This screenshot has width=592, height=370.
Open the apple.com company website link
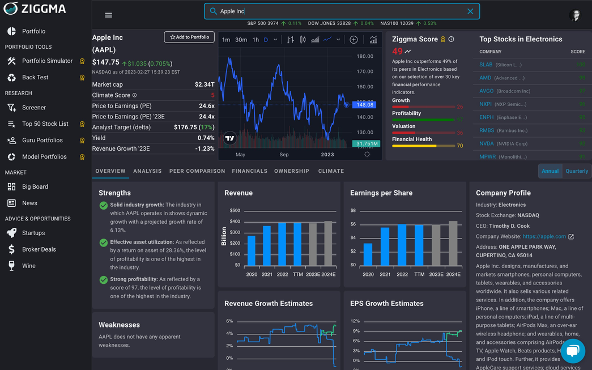(x=544, y=236)
